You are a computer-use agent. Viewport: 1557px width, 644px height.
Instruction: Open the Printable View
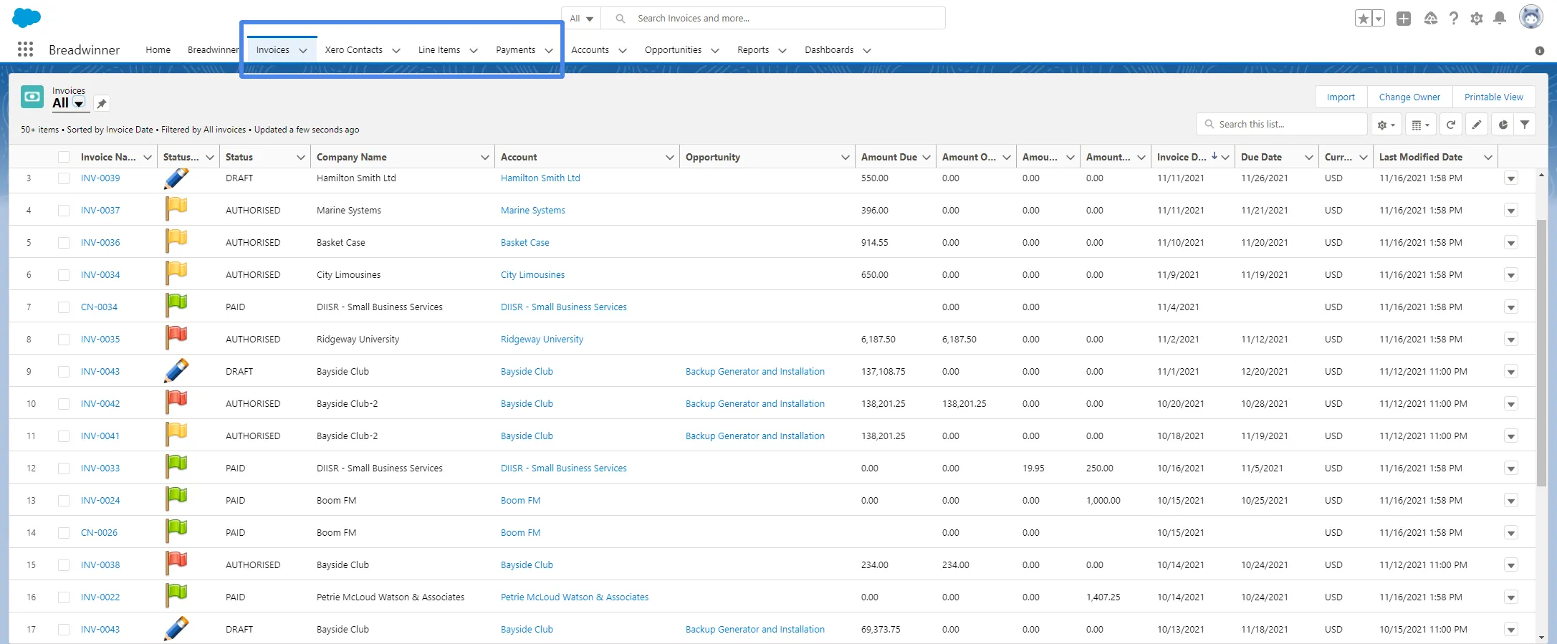1494,97
